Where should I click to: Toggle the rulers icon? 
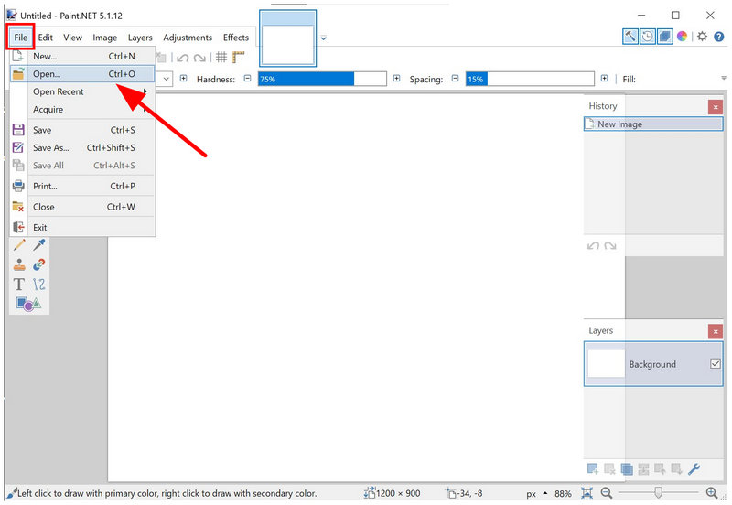click(239, 57)
